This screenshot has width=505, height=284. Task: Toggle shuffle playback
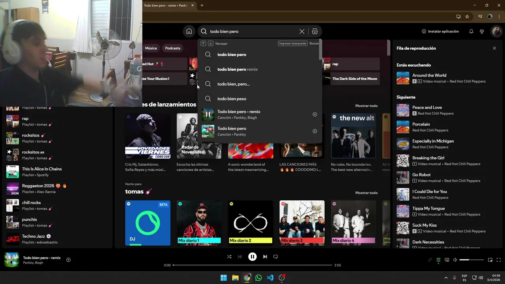tap(229, 257)
